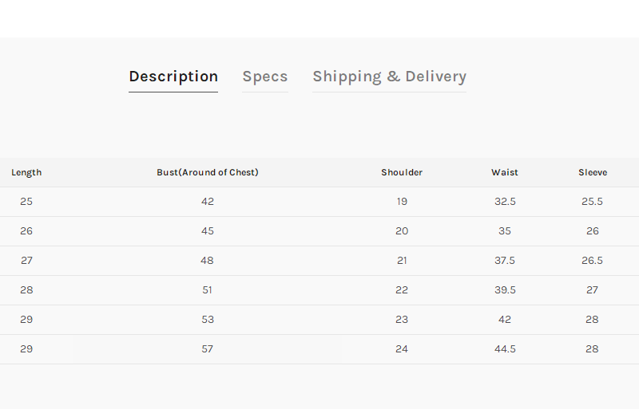The width and height of the screenshot is (639, 409).
Task: Switch to the Description tab
Action: click(173, 77)
